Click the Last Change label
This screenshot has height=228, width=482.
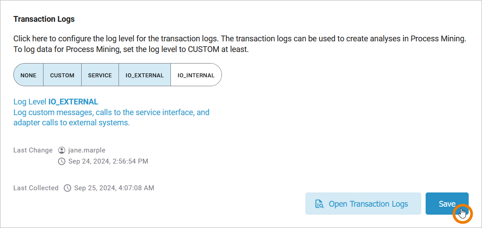(x=33, y=150)
